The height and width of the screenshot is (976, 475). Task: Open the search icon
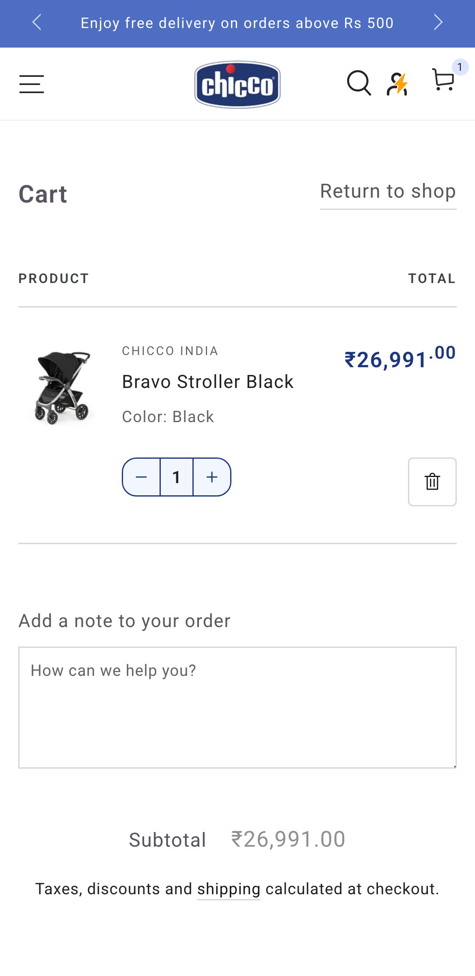pos(359,84)
